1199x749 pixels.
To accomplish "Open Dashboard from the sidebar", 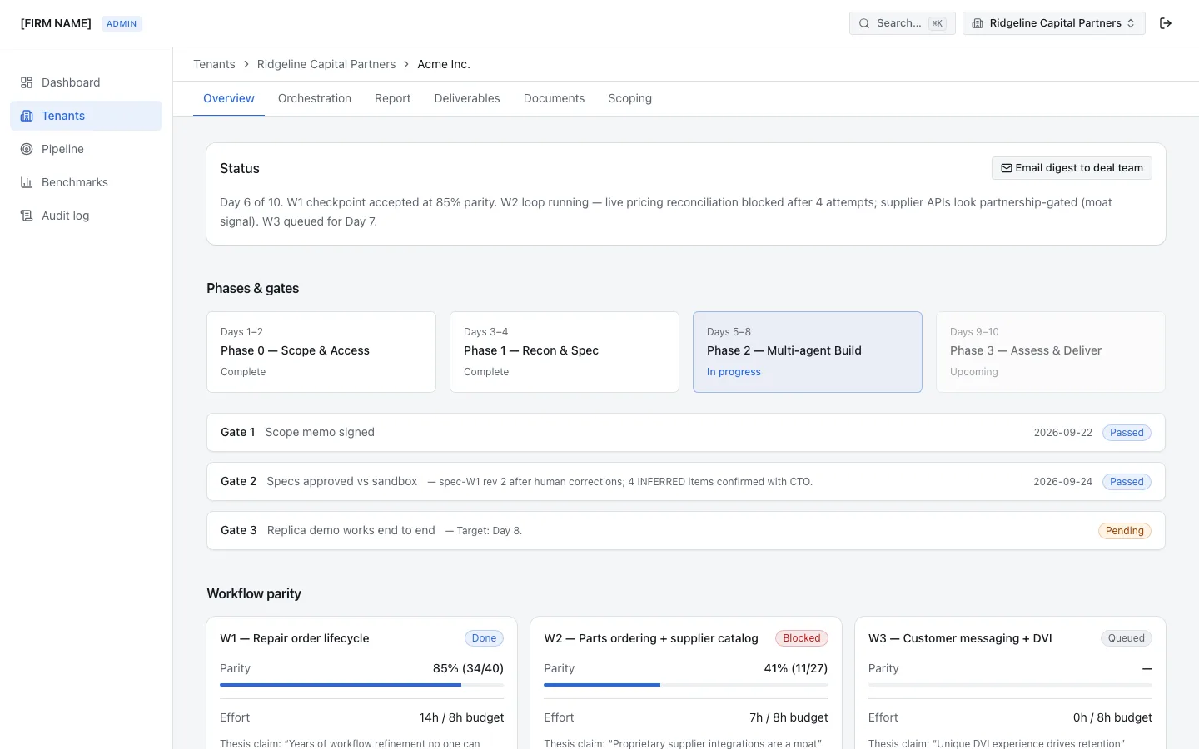I will [x=86, y=82].
